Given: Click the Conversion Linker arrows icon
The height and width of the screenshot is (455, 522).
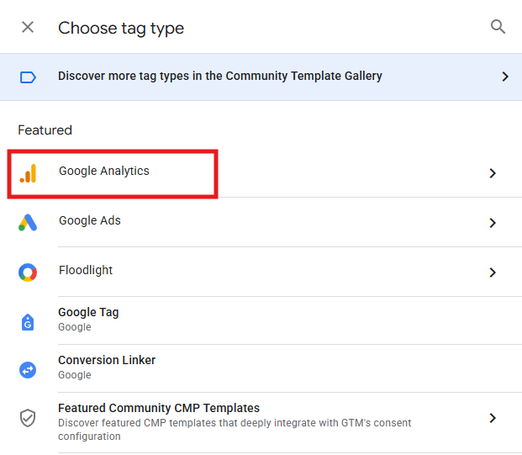Looking at the screenshot, I should pyautogui.click(x=28, y=370).
